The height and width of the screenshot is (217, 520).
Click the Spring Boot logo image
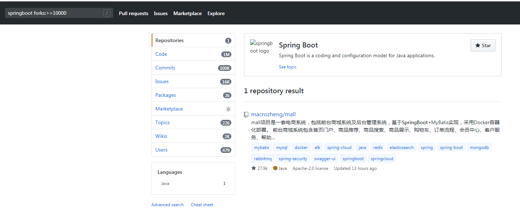261,47
